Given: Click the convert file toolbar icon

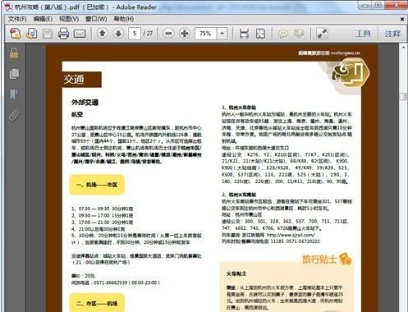Looking at the screenshot, I should (x=31, y=34).
